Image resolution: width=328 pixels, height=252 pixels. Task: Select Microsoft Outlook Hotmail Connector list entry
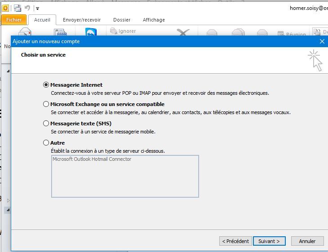92,159
